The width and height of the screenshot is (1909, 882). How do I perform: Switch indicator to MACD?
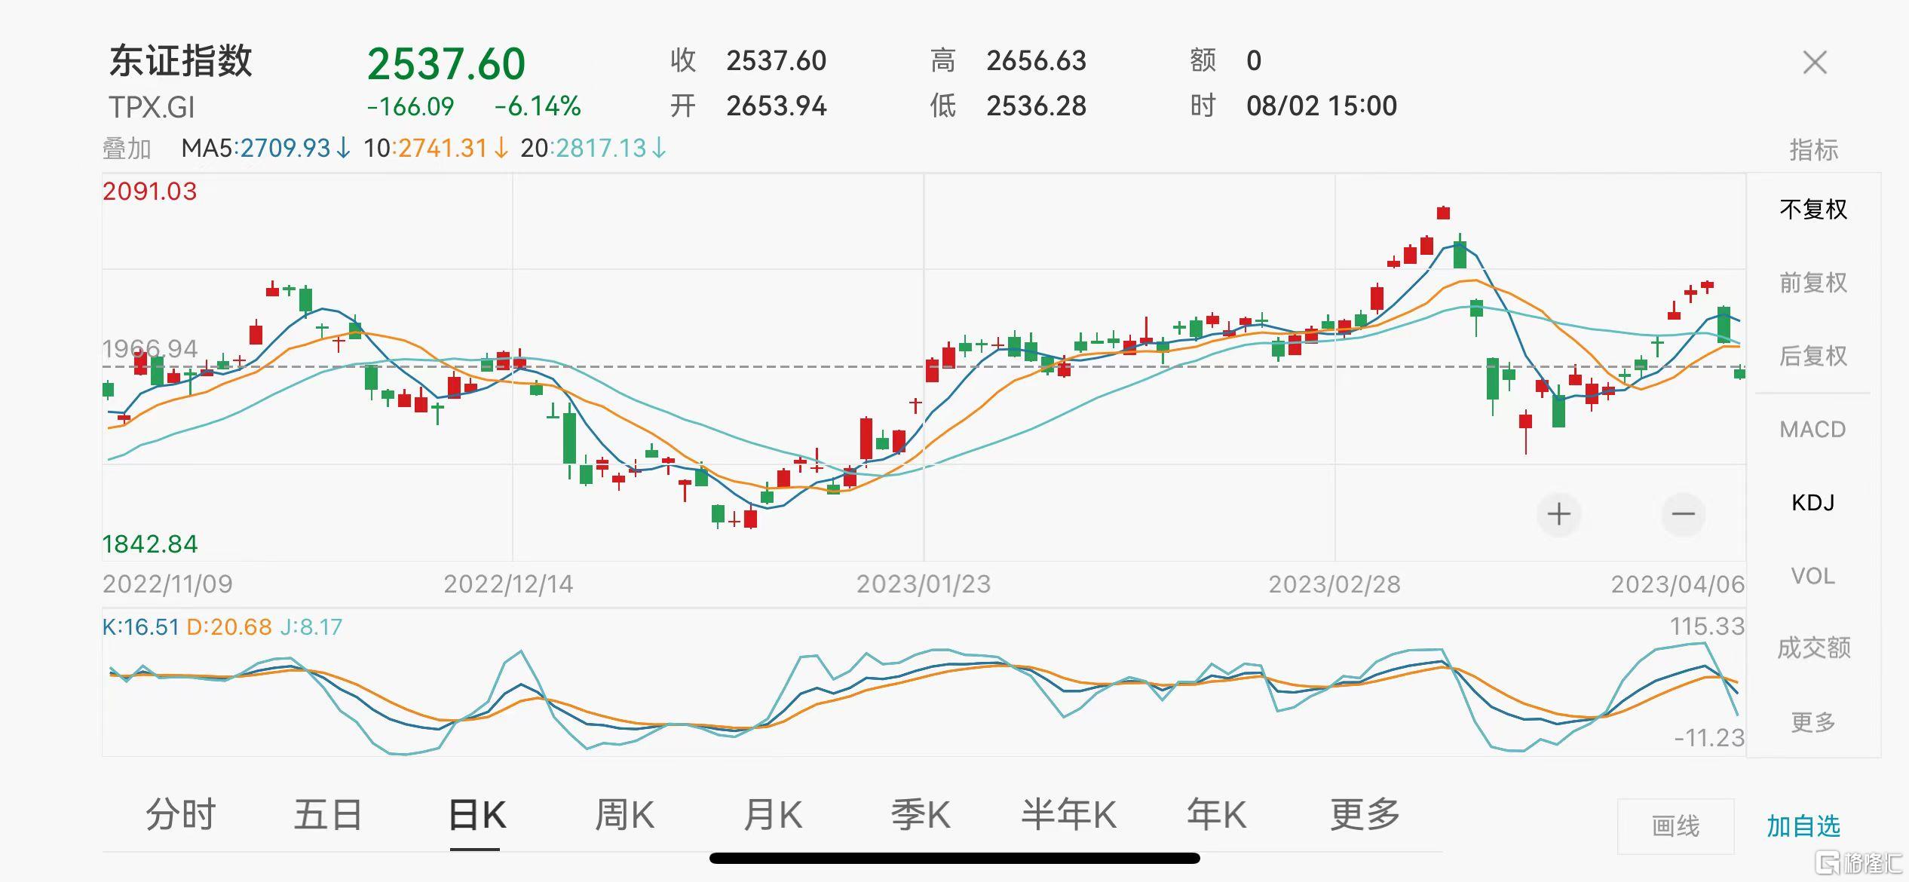pos(1812,430)
